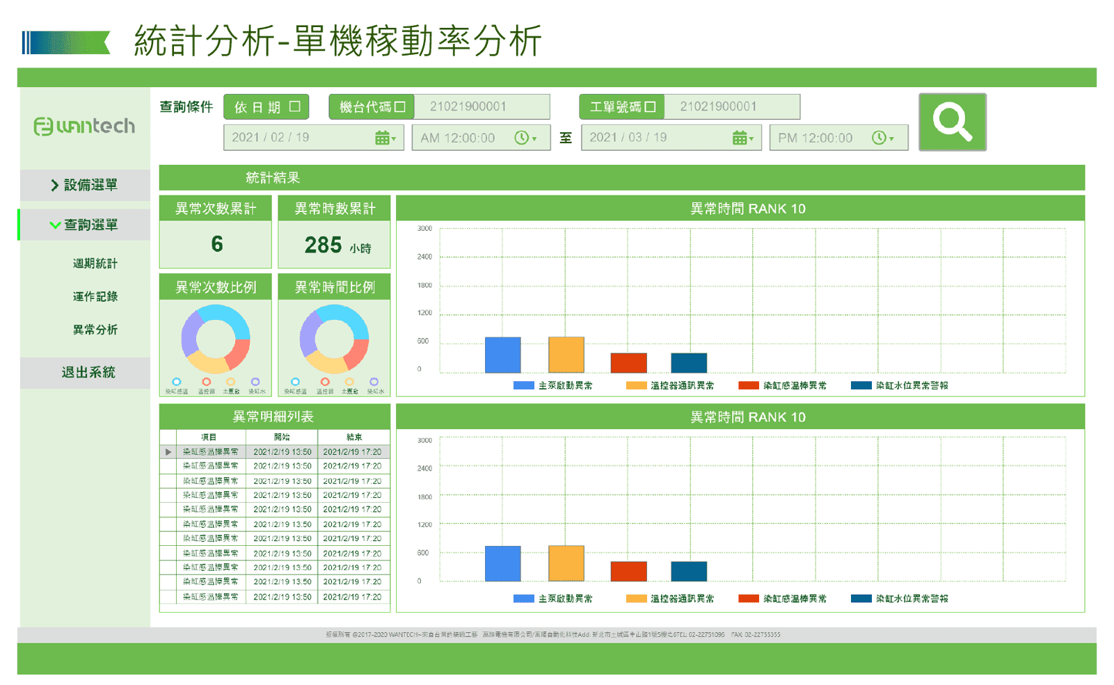Click the 染缸水 legend marker under 異常時間比例
The image size is (1114, 685).
click(374, 382)
